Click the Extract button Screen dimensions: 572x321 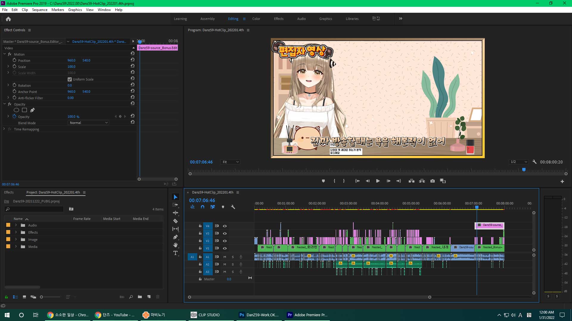coord(422,181)
